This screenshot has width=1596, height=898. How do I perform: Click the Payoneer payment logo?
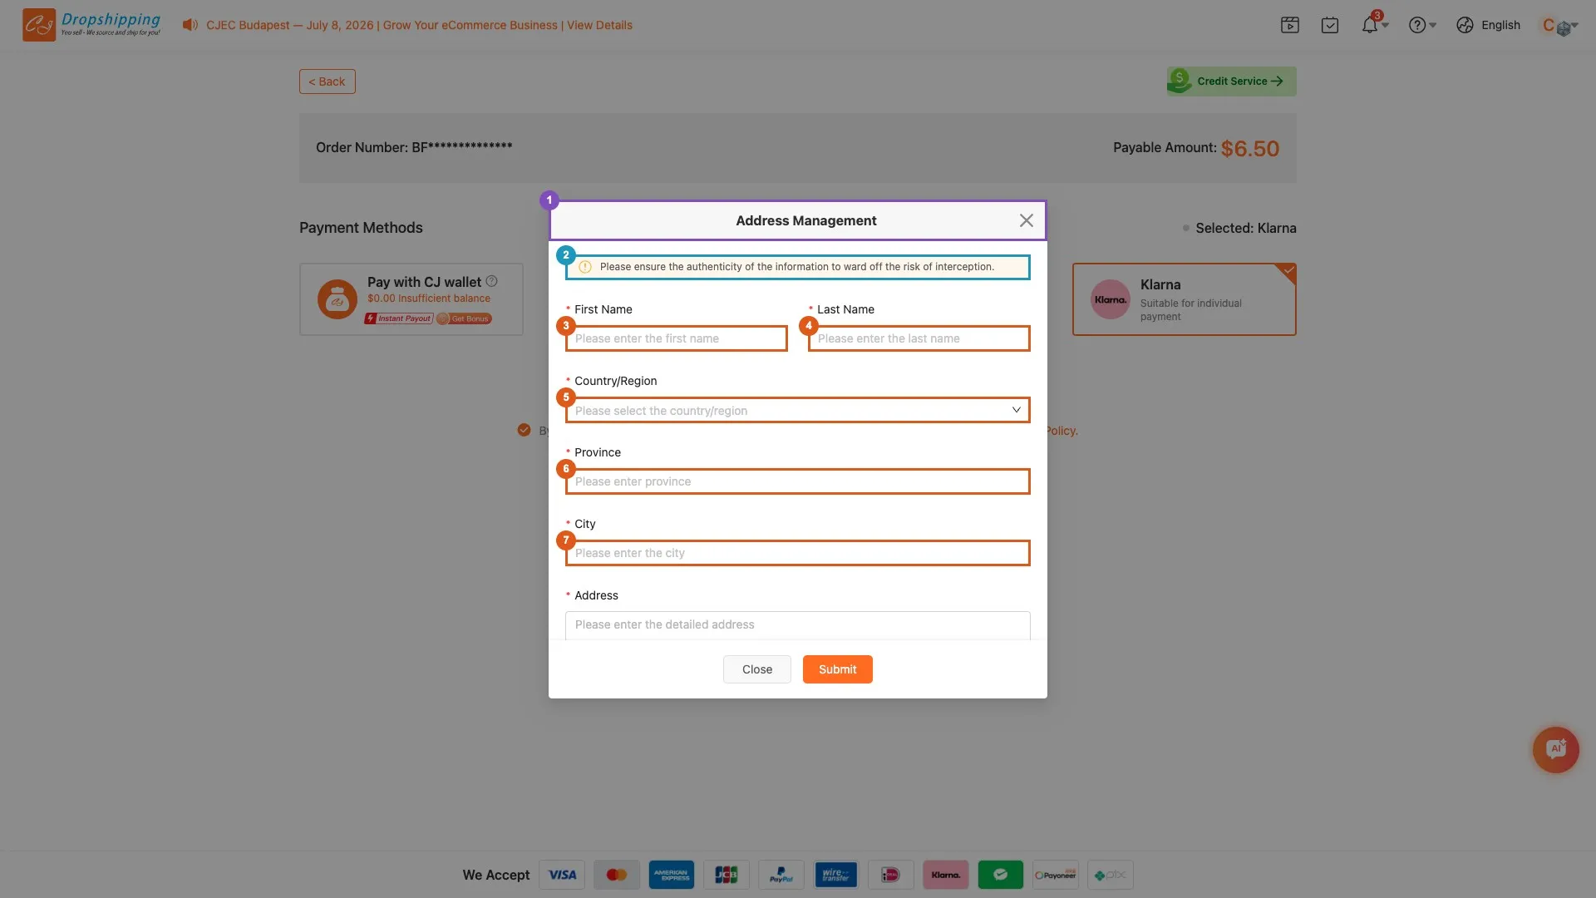1056,875
